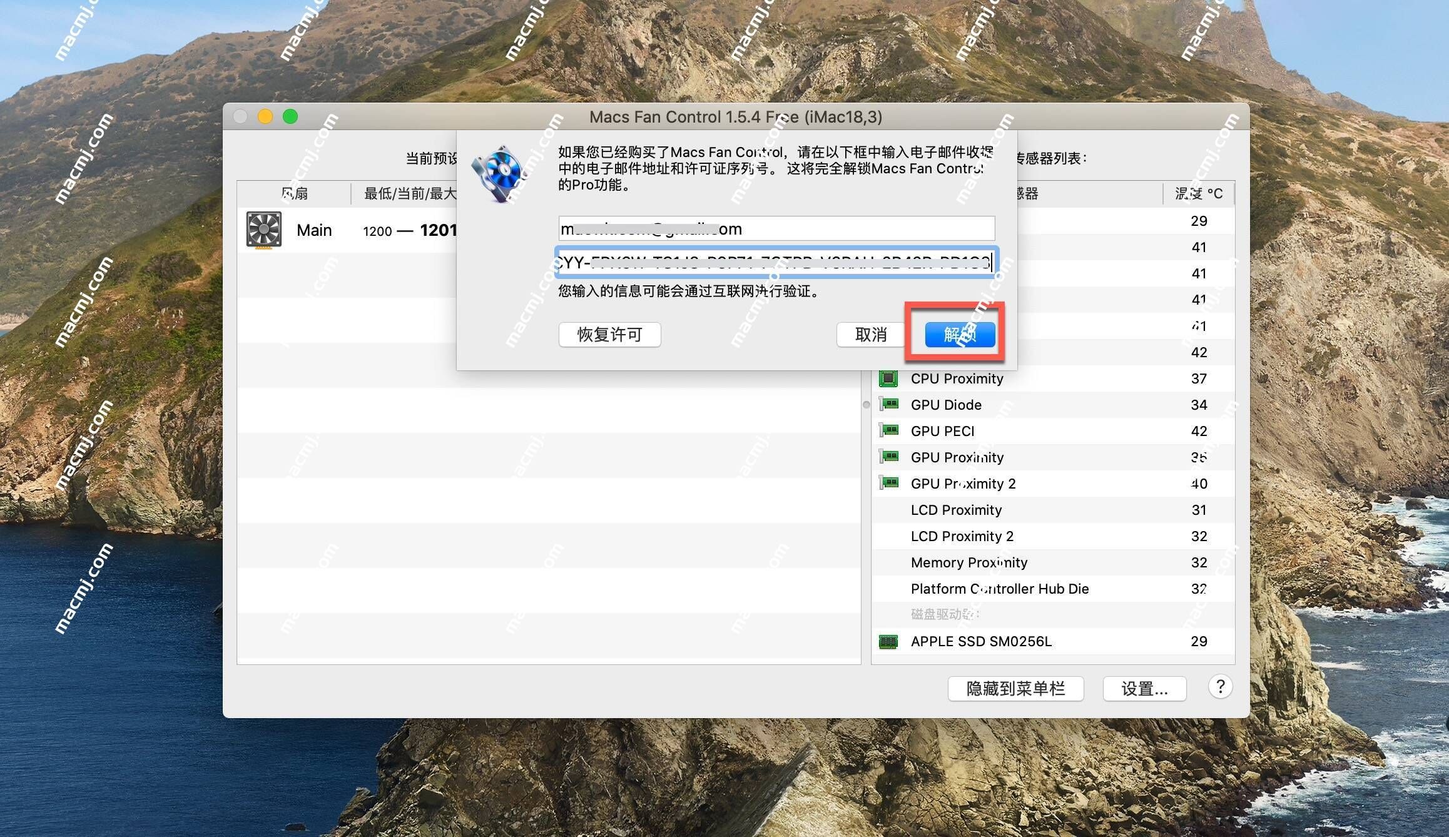This screenshot has height=837, width=1449.
Task: Click the CPU Proximity chip icon
Action: click(x=888, y=378)
